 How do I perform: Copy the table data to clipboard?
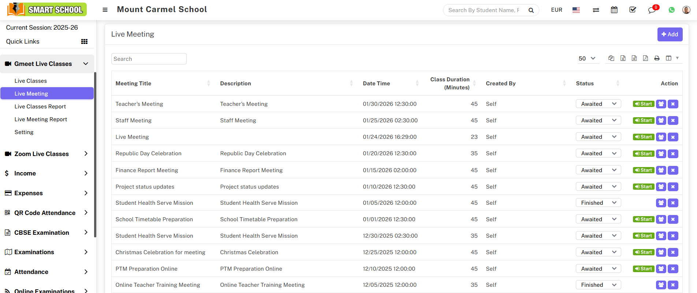click(611, 58)
